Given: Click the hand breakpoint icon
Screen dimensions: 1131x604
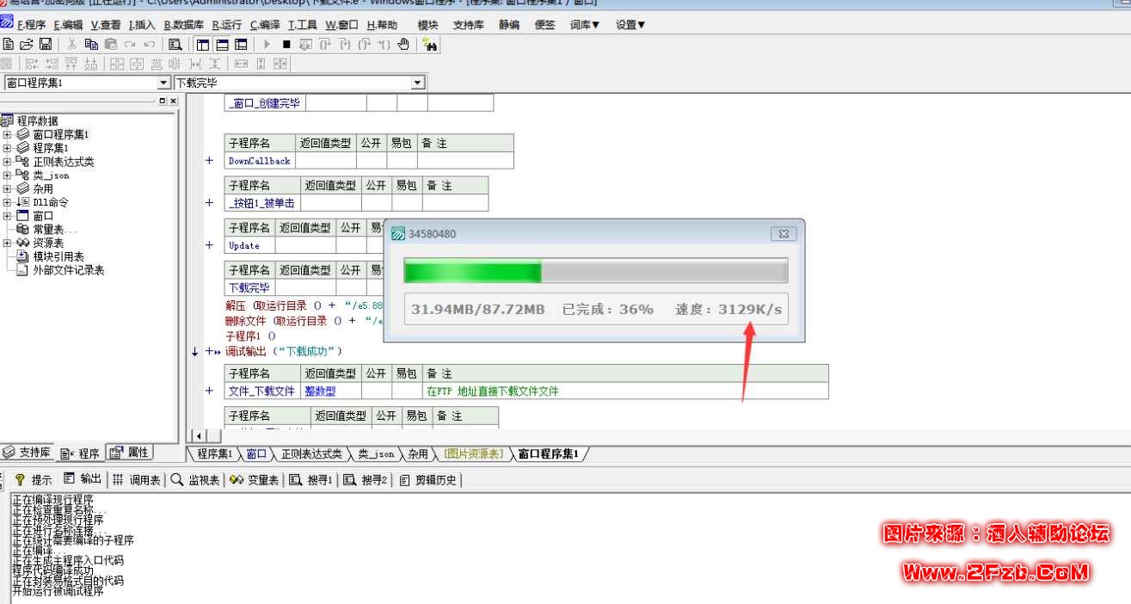Looking at the screenshot, I should tap(403, 44).
